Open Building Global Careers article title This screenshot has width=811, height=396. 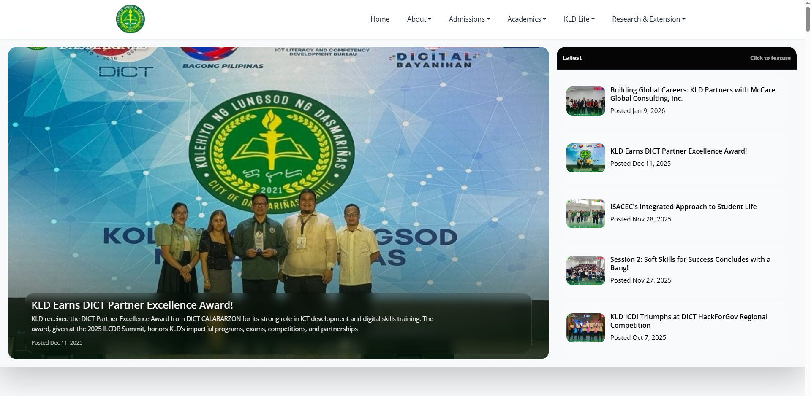click(x=692, y=94)
